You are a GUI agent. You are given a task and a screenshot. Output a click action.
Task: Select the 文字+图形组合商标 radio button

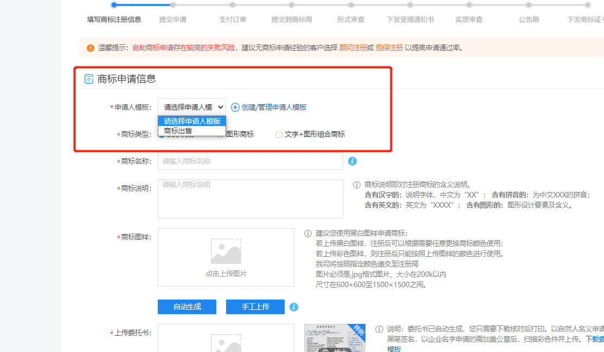tap(279, 134)
